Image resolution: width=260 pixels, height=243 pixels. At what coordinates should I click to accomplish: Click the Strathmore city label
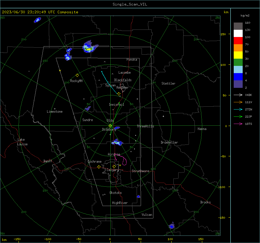140,171
